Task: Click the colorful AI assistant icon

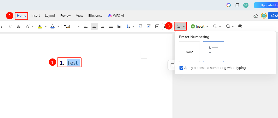Action: coord(229,5)
